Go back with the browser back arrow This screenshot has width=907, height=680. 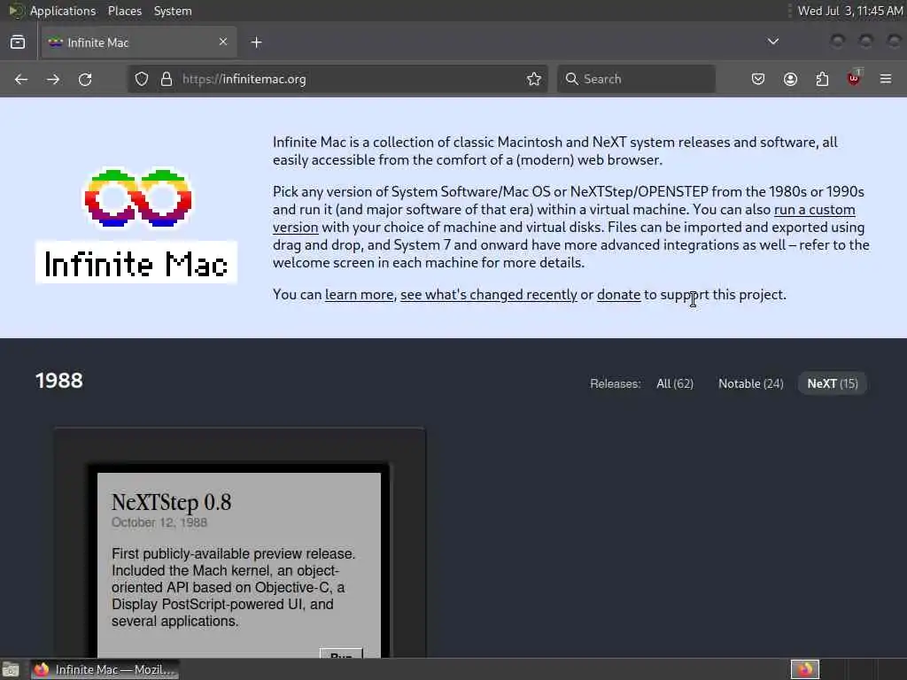(21, 79)
